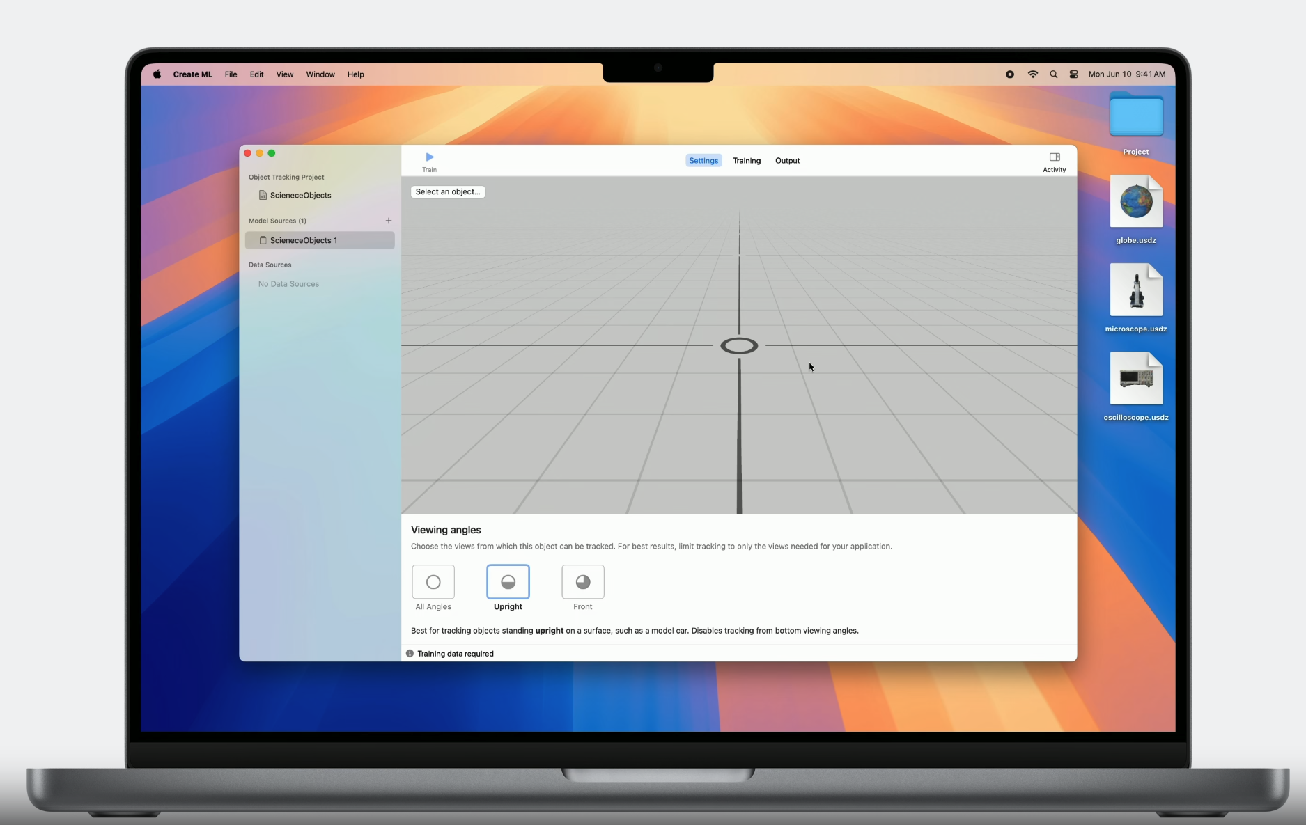Open the Edit menu

(257, 74)
